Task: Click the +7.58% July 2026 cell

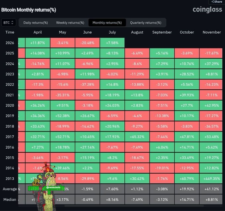Action: tap(112, 43)
